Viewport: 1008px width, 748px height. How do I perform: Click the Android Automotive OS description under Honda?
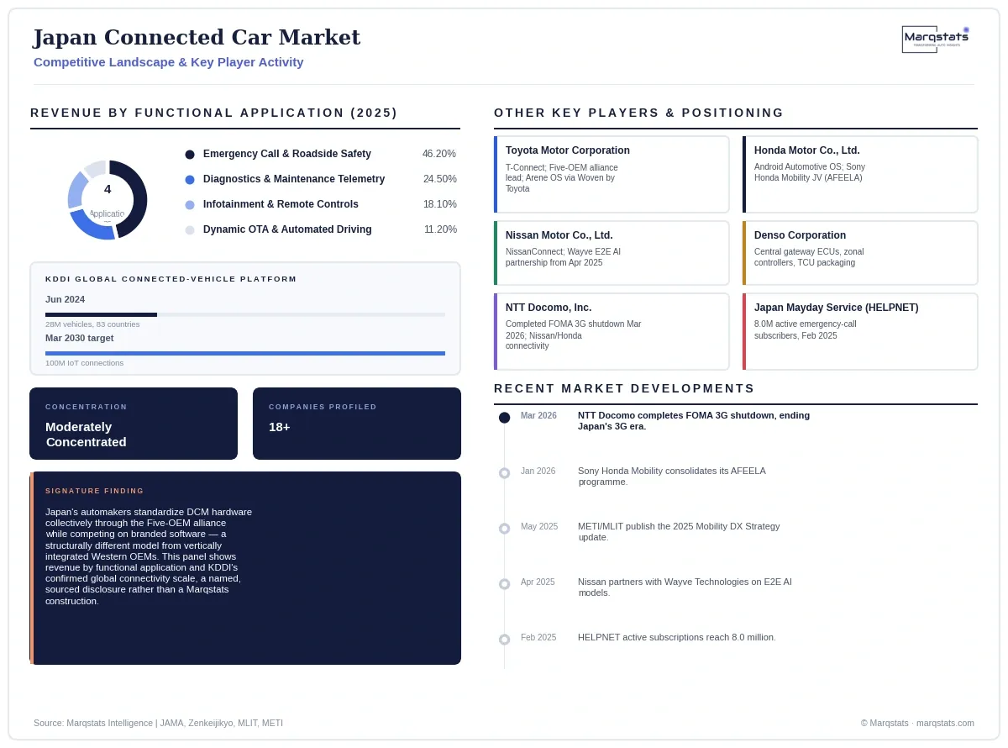(x=810, y=172)
